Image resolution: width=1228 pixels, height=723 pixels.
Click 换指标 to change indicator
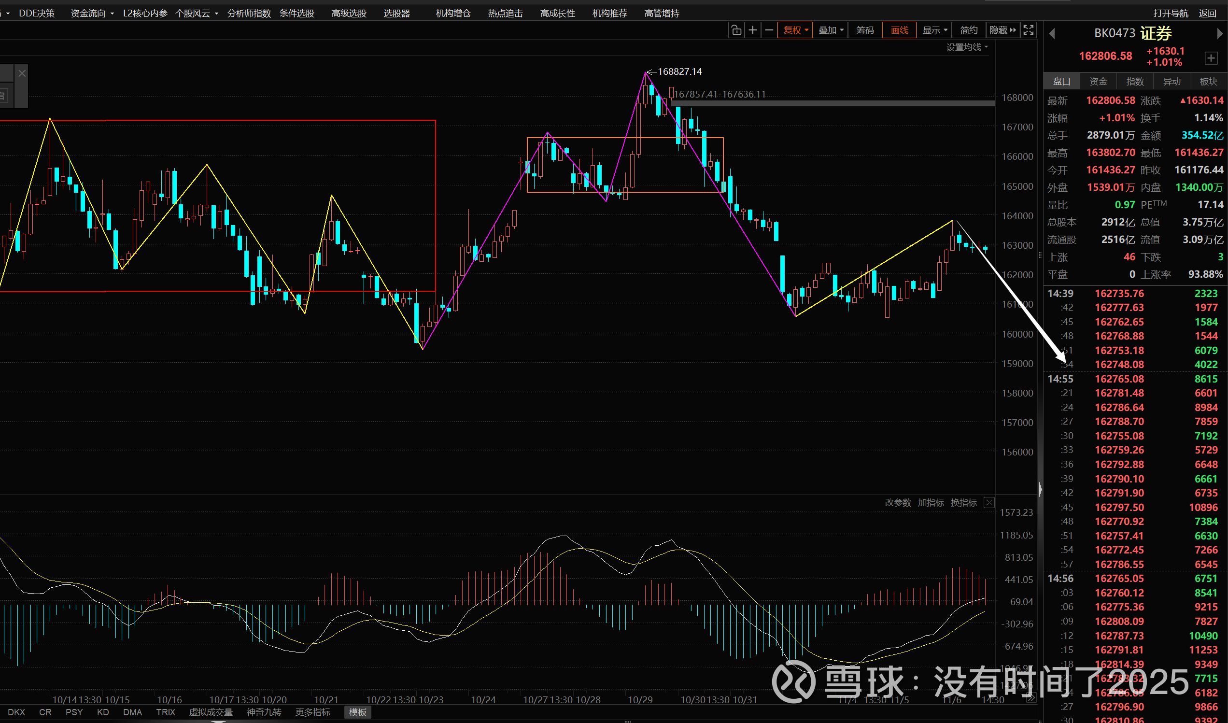tap(963, 503)
